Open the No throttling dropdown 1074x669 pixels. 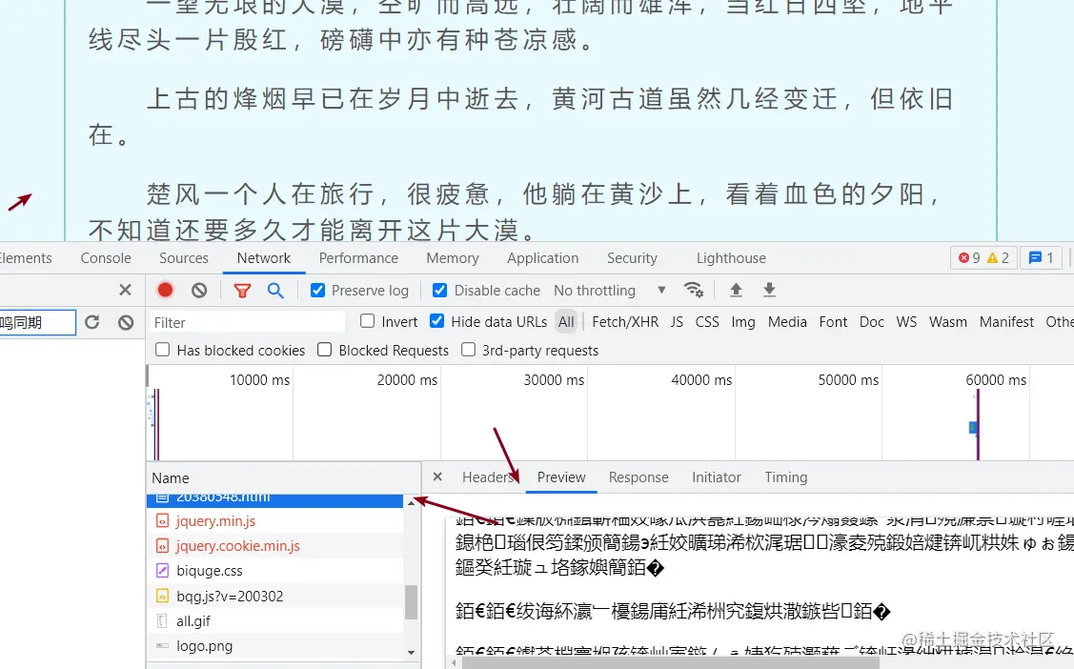point(610,291)
